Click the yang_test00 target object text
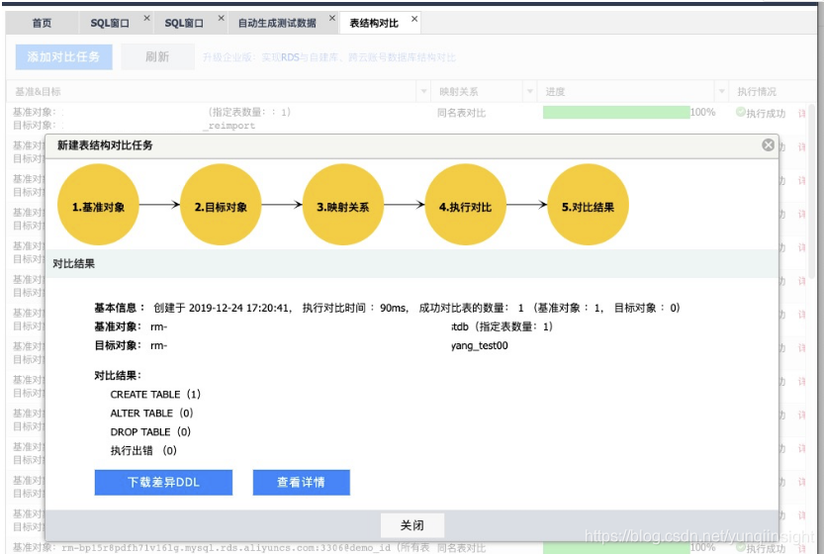The height and width of the screenshot is (555, 824). pyautogui.click(x=479, y=346)
